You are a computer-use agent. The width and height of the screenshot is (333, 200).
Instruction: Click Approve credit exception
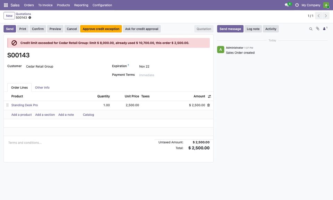coord(101,29)
